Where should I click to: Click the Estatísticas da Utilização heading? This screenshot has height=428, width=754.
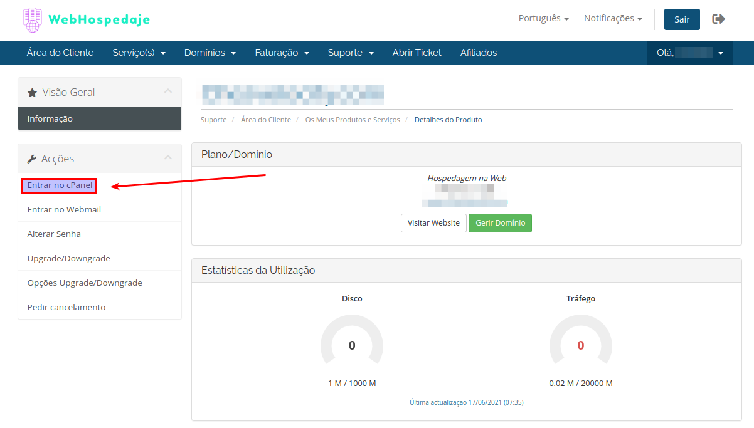coord(258,271)
